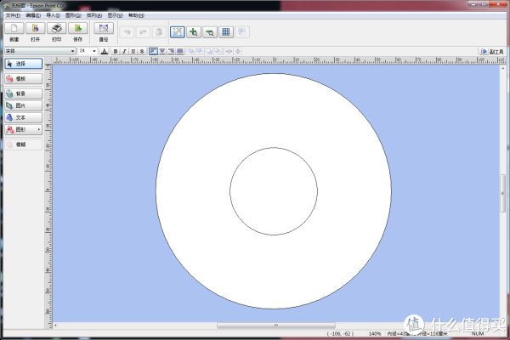Justify the text alignment
Viewport: 510px width, 340px height.
pyautogui.click(x=179, y=51)
